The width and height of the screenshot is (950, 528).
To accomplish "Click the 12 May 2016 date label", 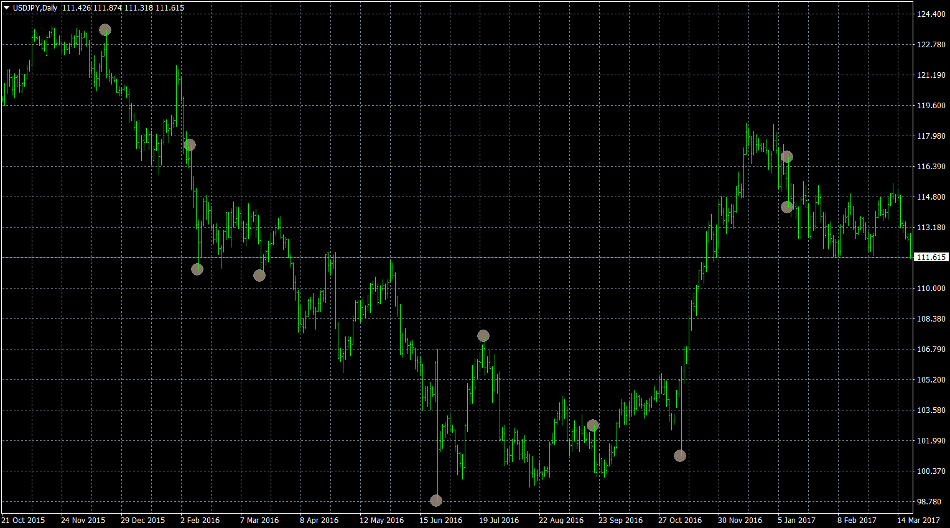I will pyautogui.click(x=381, y=521).
